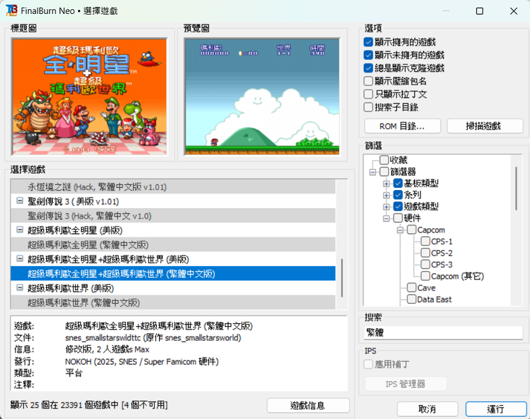This screenshot has height=419, width=530.
Task: Toggle 總是顯示克隆遊戲 checkbox
Action: click(x=368, y=68)
